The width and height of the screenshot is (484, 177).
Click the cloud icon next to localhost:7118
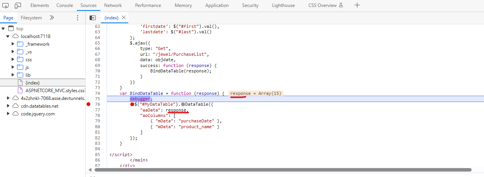(x=16, y=36)
